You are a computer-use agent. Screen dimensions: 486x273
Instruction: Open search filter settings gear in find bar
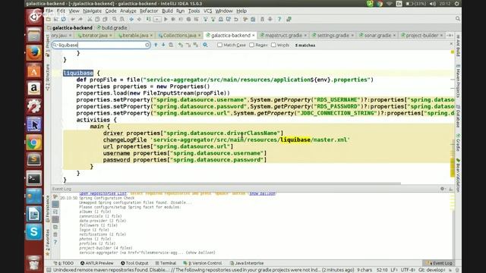205,45
